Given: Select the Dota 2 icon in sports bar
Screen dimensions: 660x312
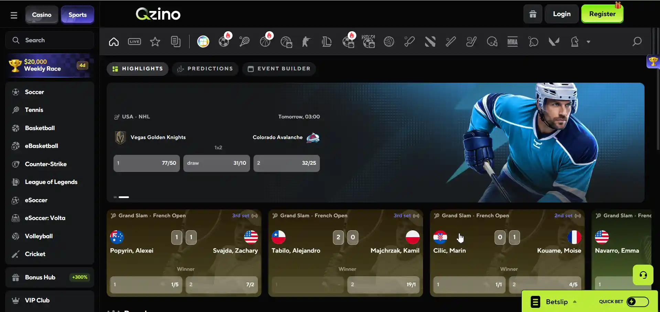Looking at the screenshot, I should click(x=430, y=42).
